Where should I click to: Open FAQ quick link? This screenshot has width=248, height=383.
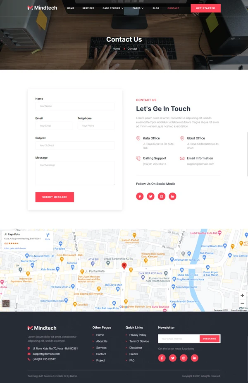click(x=132, y=360)
